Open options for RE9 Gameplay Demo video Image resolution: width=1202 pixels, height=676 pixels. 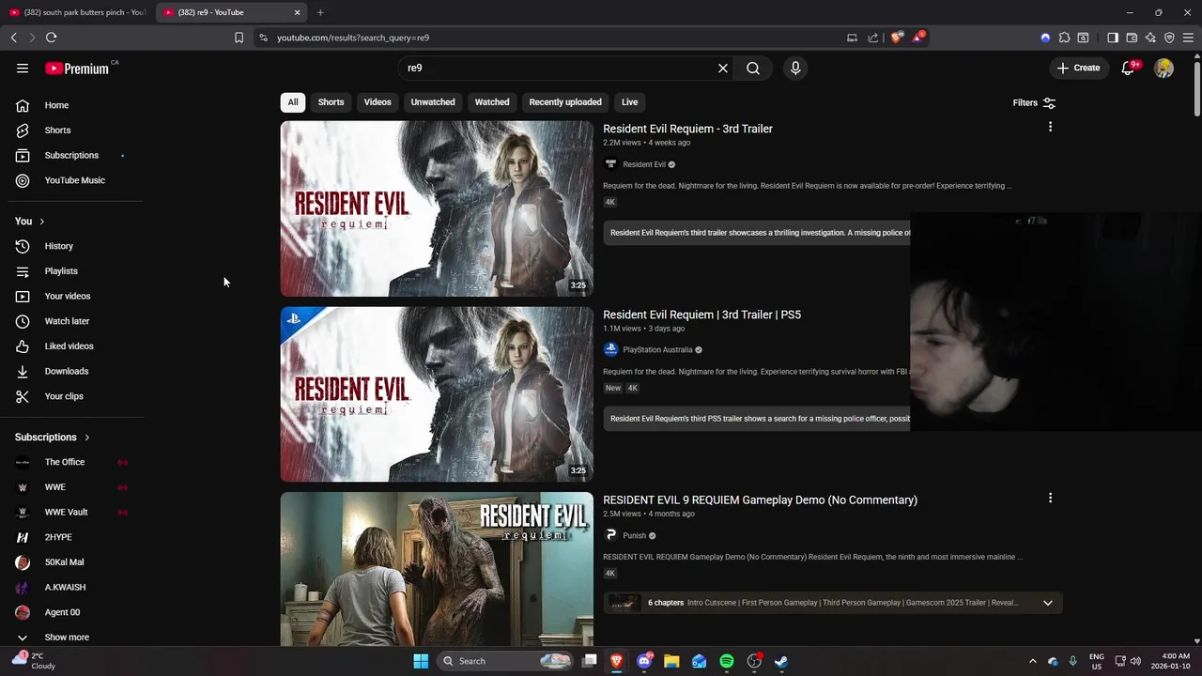1050,498
